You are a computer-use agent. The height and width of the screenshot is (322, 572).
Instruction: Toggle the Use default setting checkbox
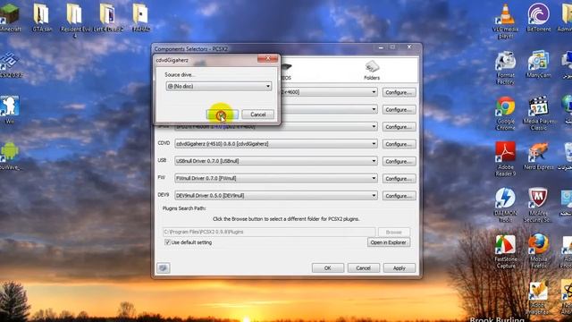coord(167,242)
